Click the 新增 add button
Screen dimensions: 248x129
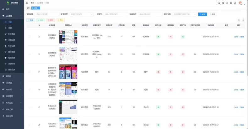coord(30,20)
